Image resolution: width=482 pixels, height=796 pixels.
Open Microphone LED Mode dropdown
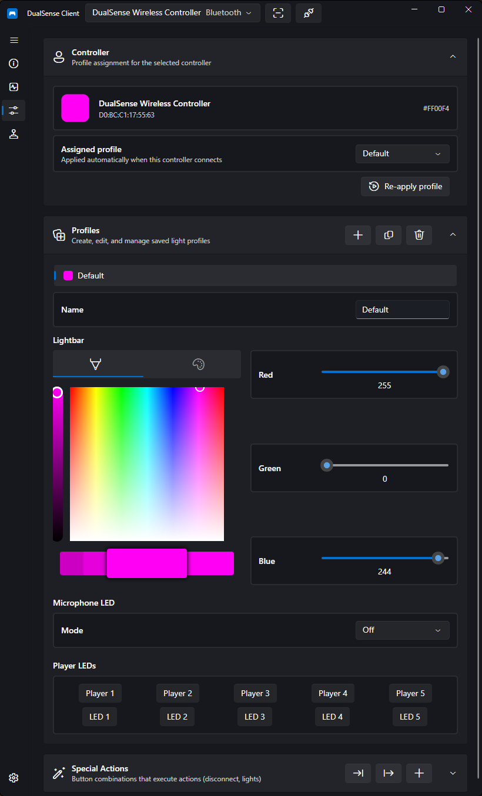click(x=403, y=630)
